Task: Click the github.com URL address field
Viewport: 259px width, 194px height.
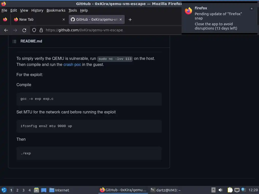Action: (x=106, y=30)
